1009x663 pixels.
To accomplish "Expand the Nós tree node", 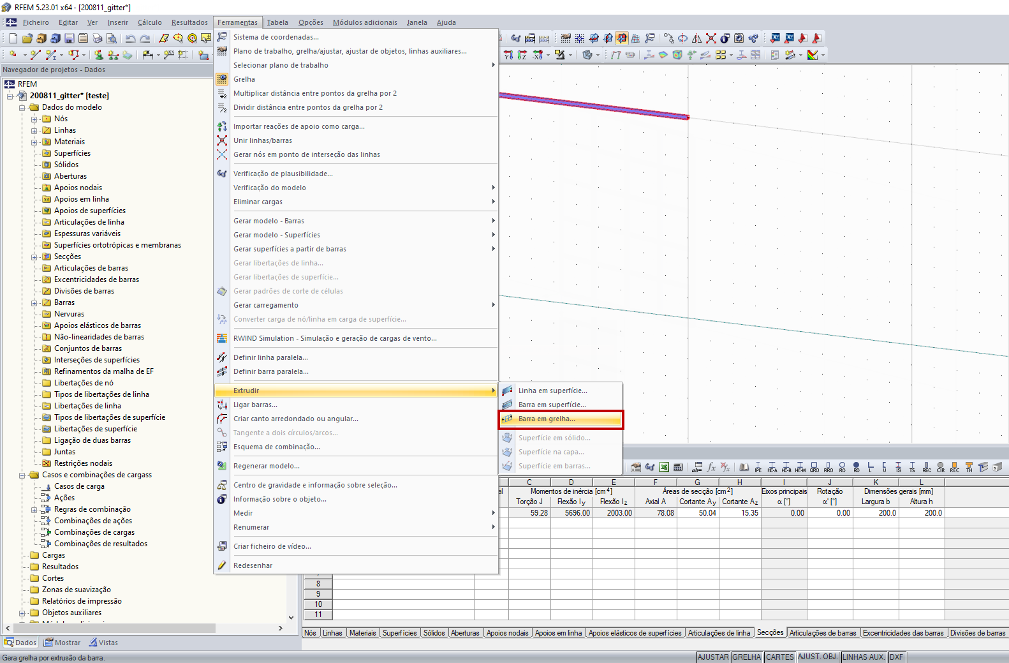I will [34, 119].
